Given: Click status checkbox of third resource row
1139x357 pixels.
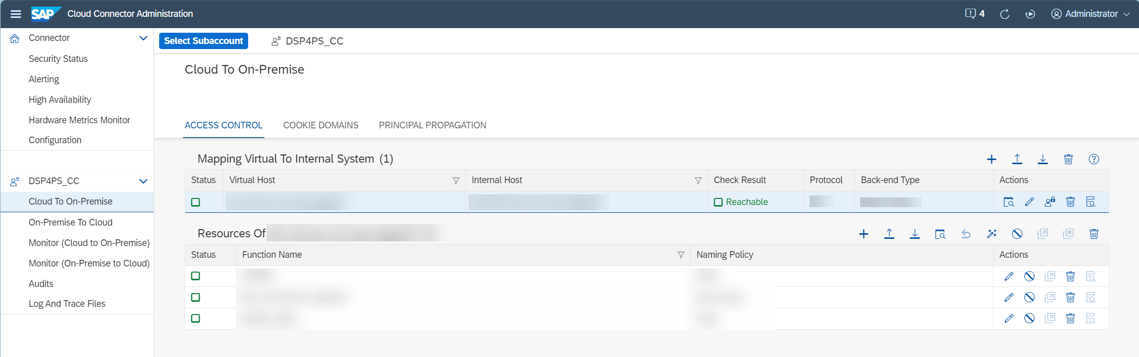Looking at the screenshot, I should pyautogui.click(x=195, y=318).
